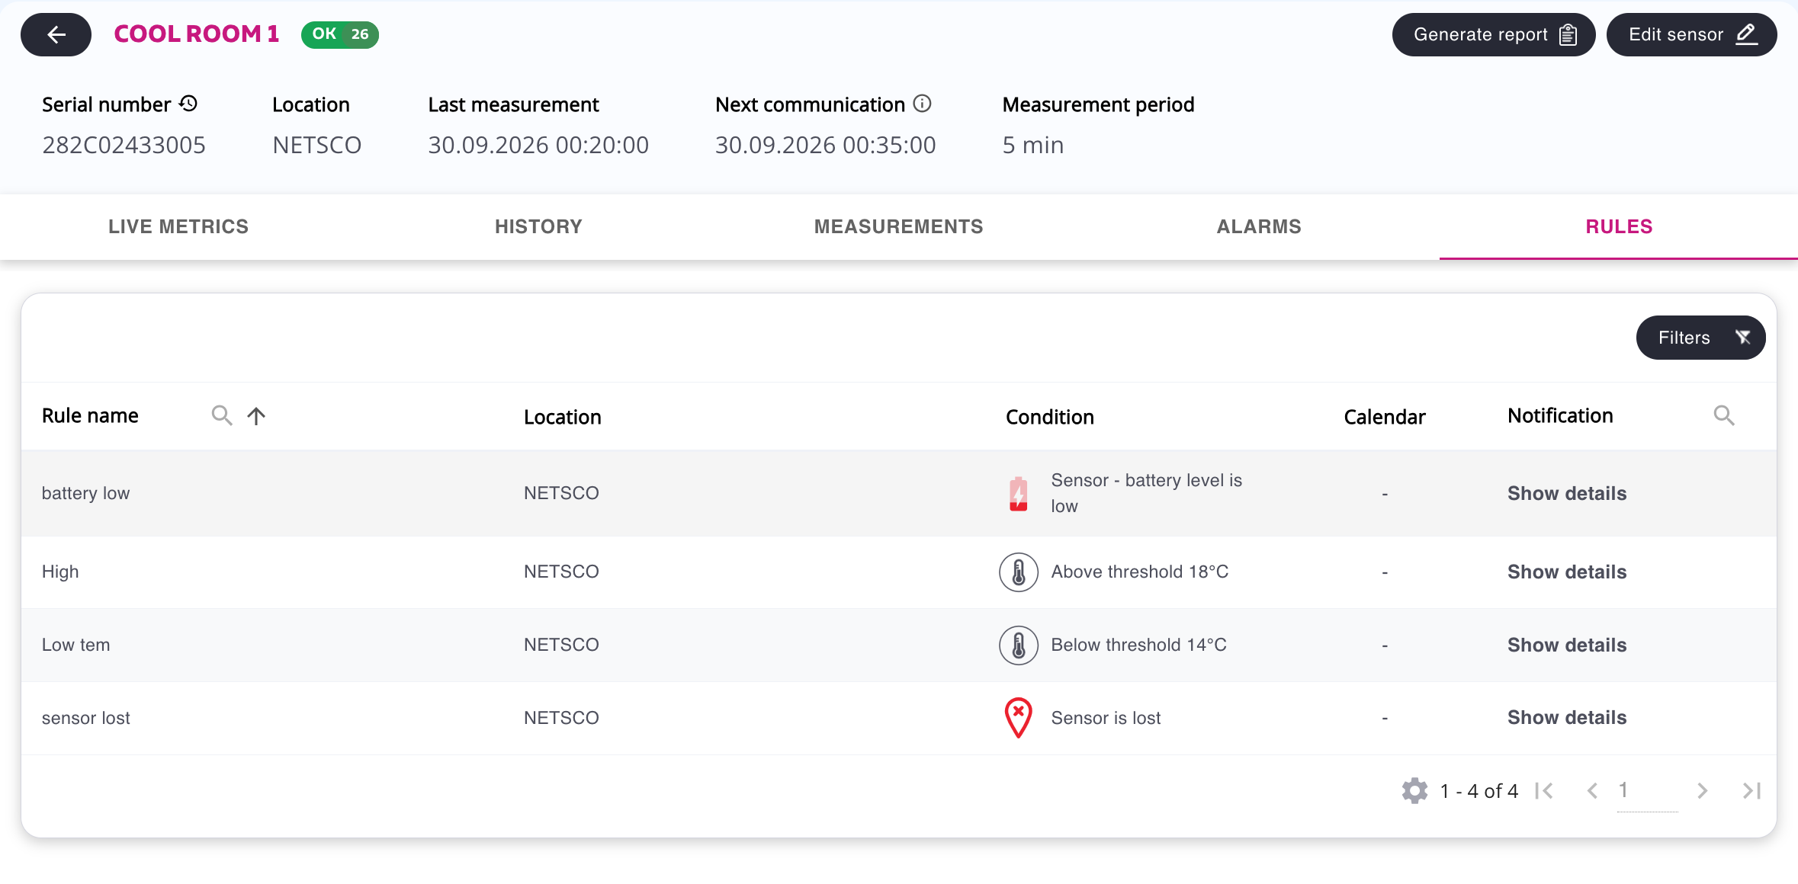The width and height of the screenshot is (1798, 884).
Task: Select the Rules tab
Action: (1619, 226)
